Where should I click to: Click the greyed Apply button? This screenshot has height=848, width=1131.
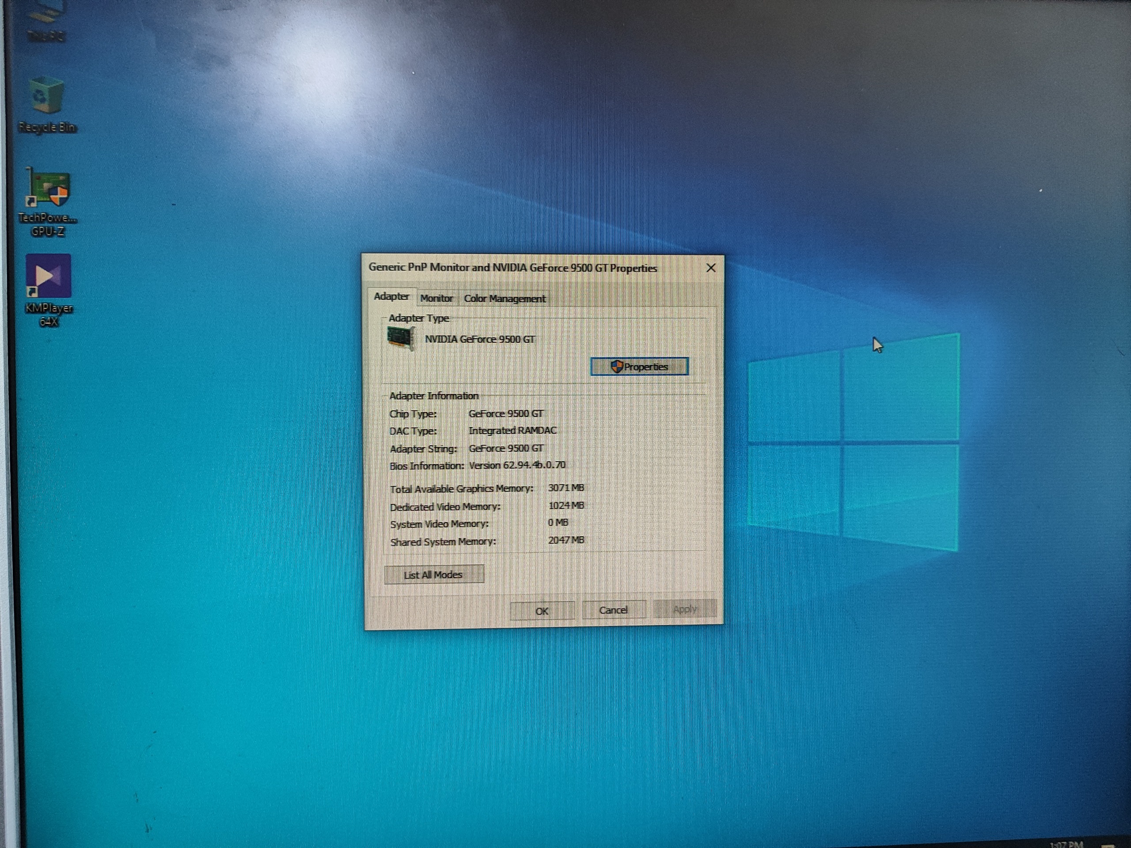coord(685,609)
